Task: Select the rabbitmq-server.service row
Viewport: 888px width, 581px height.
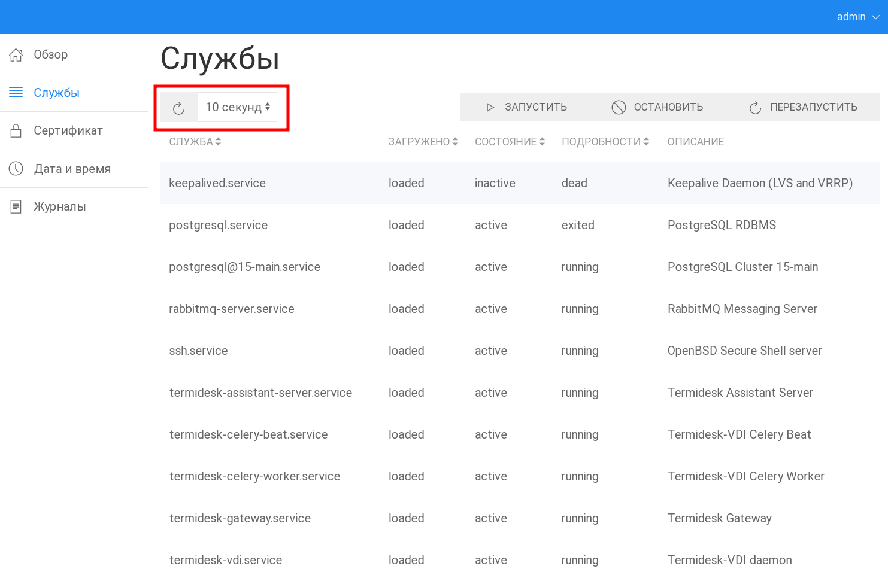Action: tap(232, 309)
